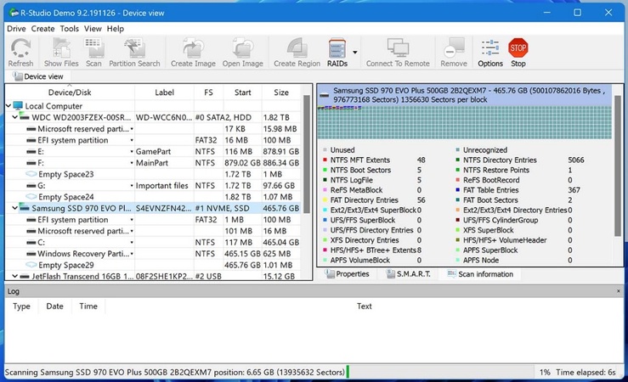Screen dimensions: 628x382
Task: Click the Start column header
Action: pos(242,93)
